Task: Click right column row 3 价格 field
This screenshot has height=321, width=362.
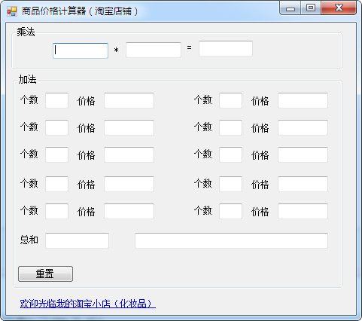Action: click(303, 154)
